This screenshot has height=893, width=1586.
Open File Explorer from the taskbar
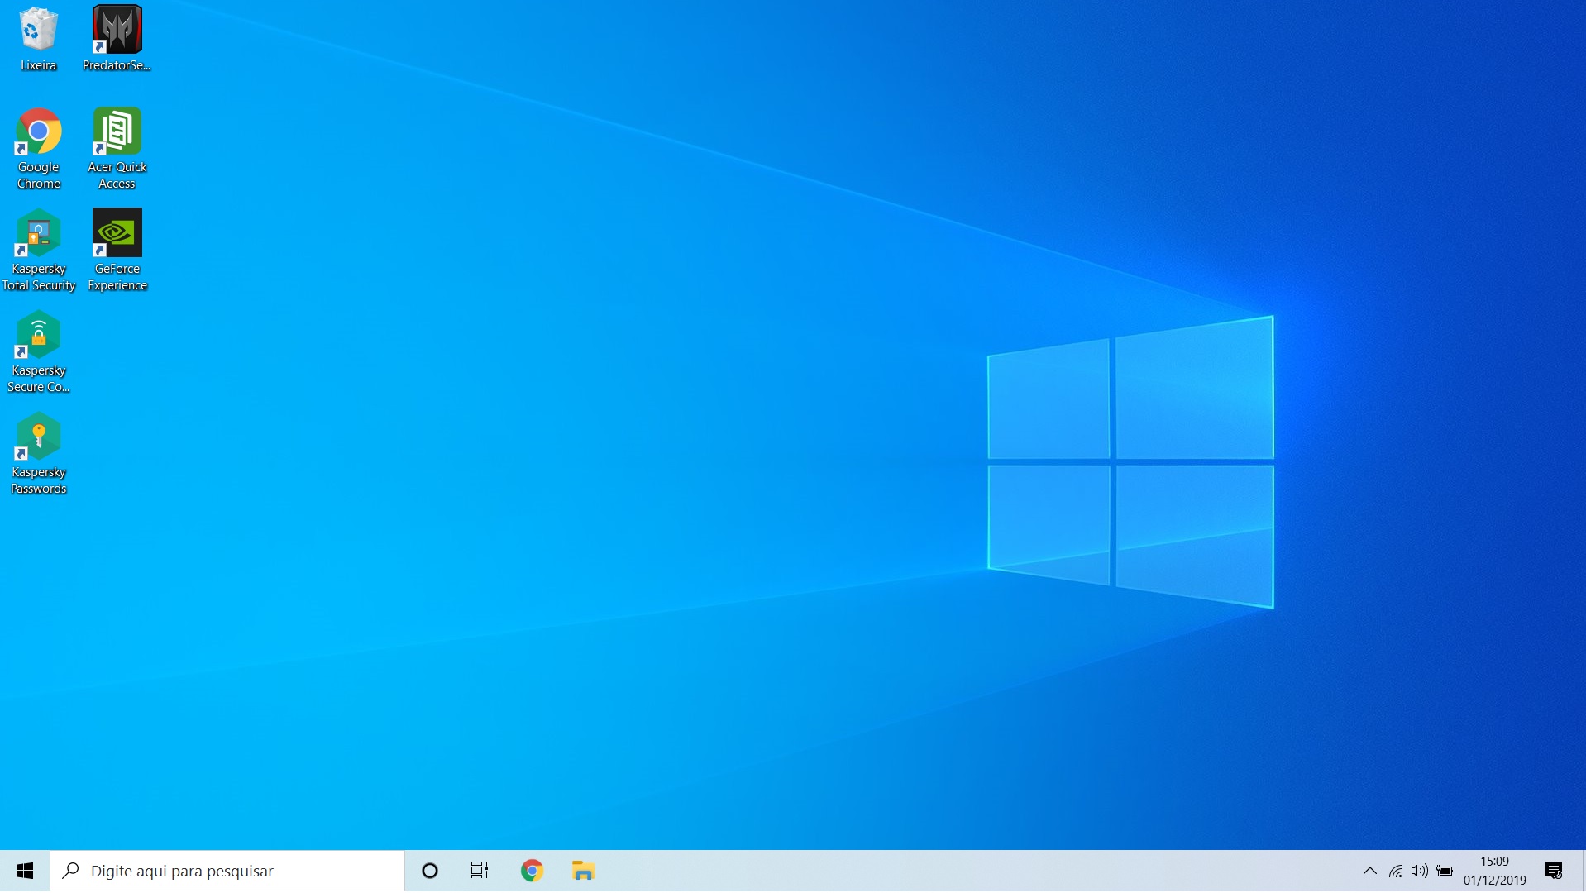click(x=583, y=871)
